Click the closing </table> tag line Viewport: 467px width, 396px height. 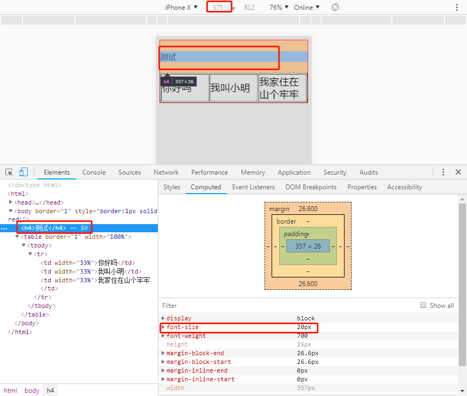[35, 314]
